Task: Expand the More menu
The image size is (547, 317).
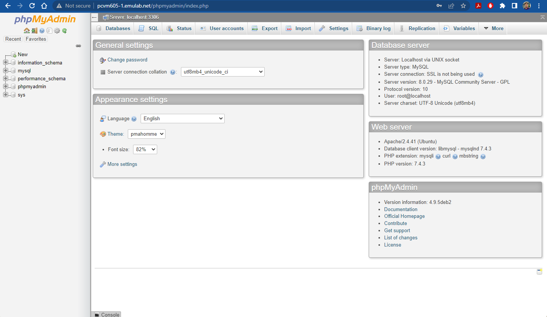Action: [496, 28]
